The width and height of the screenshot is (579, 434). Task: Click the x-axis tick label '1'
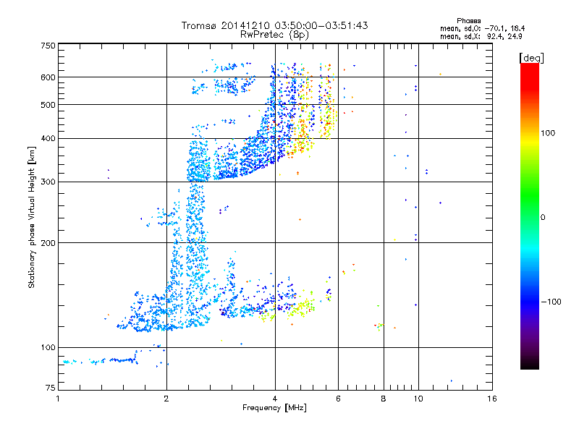[58, 399]
